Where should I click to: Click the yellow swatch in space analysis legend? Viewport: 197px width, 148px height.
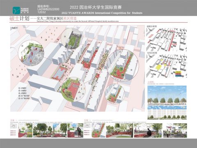178,72
